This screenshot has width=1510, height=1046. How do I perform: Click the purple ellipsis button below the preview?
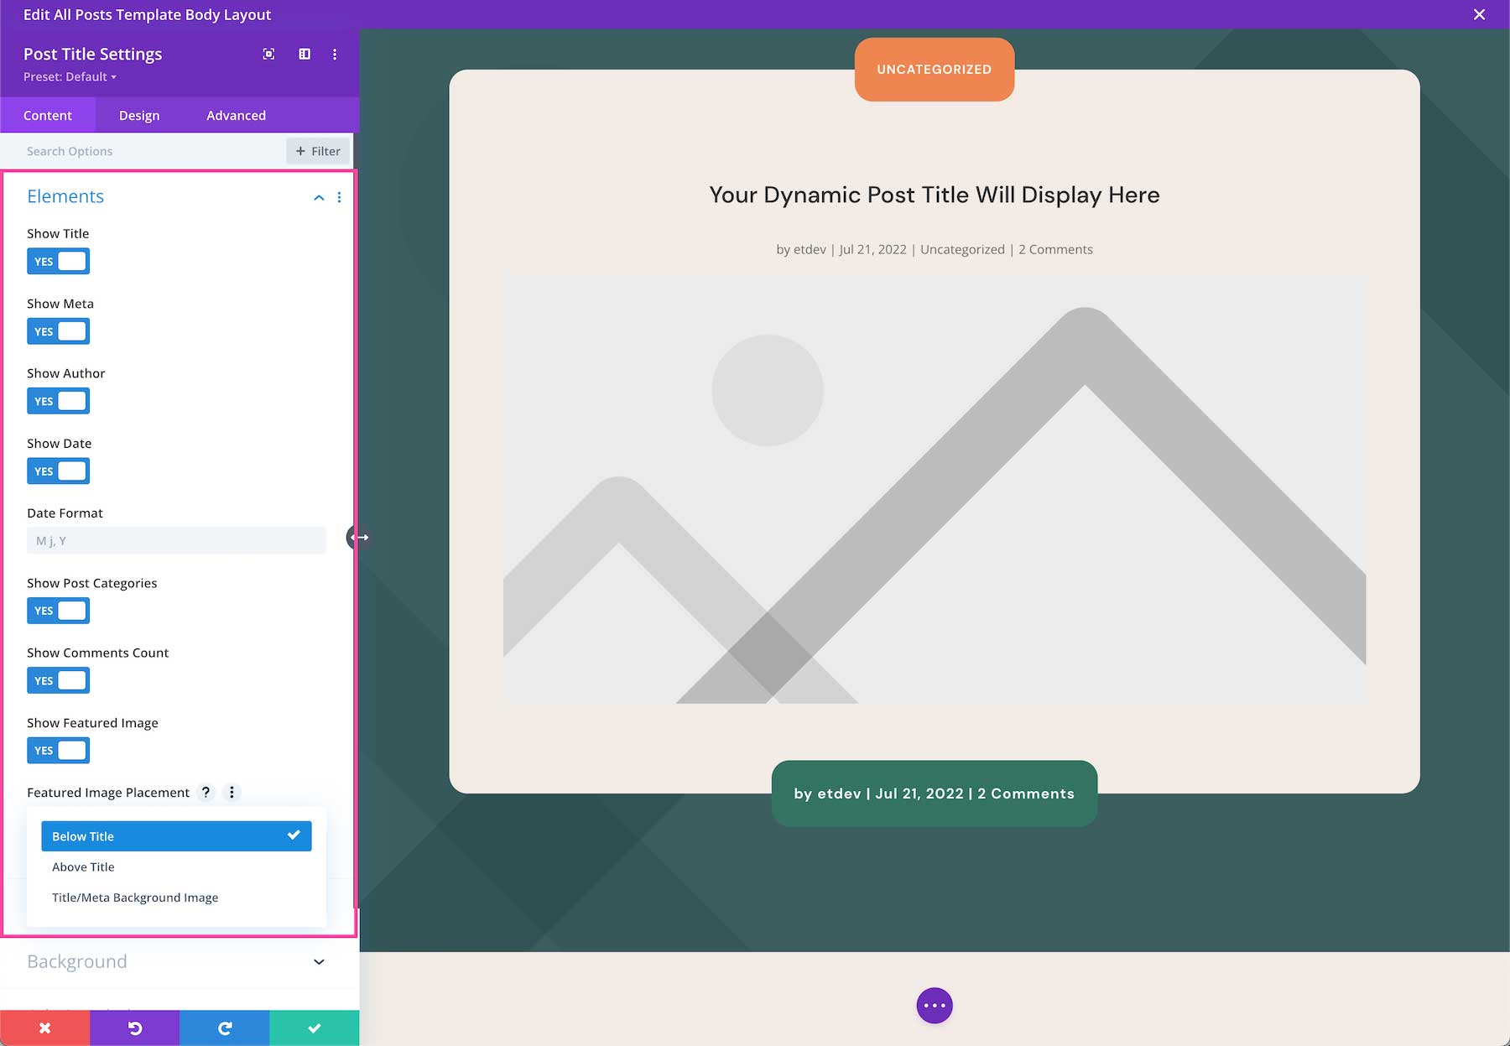coord(934,1005)
